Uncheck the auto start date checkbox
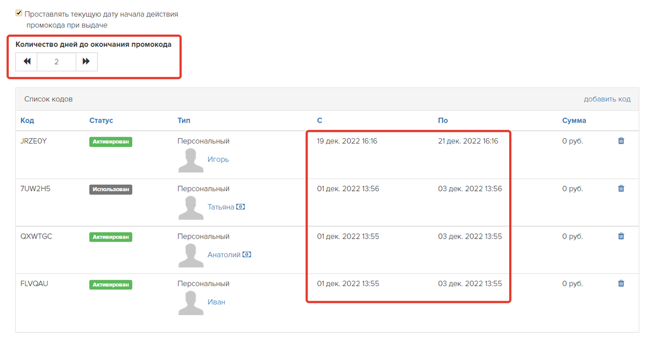The height and width of the screenshot is (339, 648). click(18, 13)
